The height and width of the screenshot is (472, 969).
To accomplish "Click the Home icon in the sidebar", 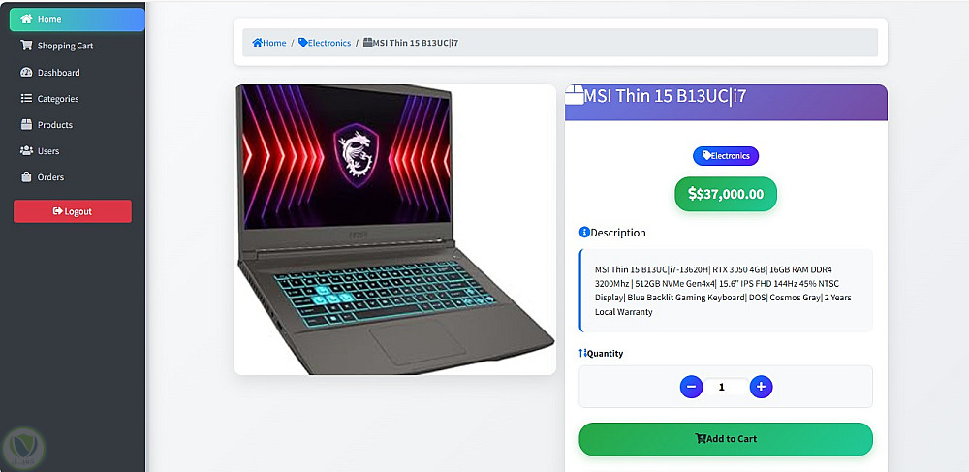I will click(x=26, y=19).
